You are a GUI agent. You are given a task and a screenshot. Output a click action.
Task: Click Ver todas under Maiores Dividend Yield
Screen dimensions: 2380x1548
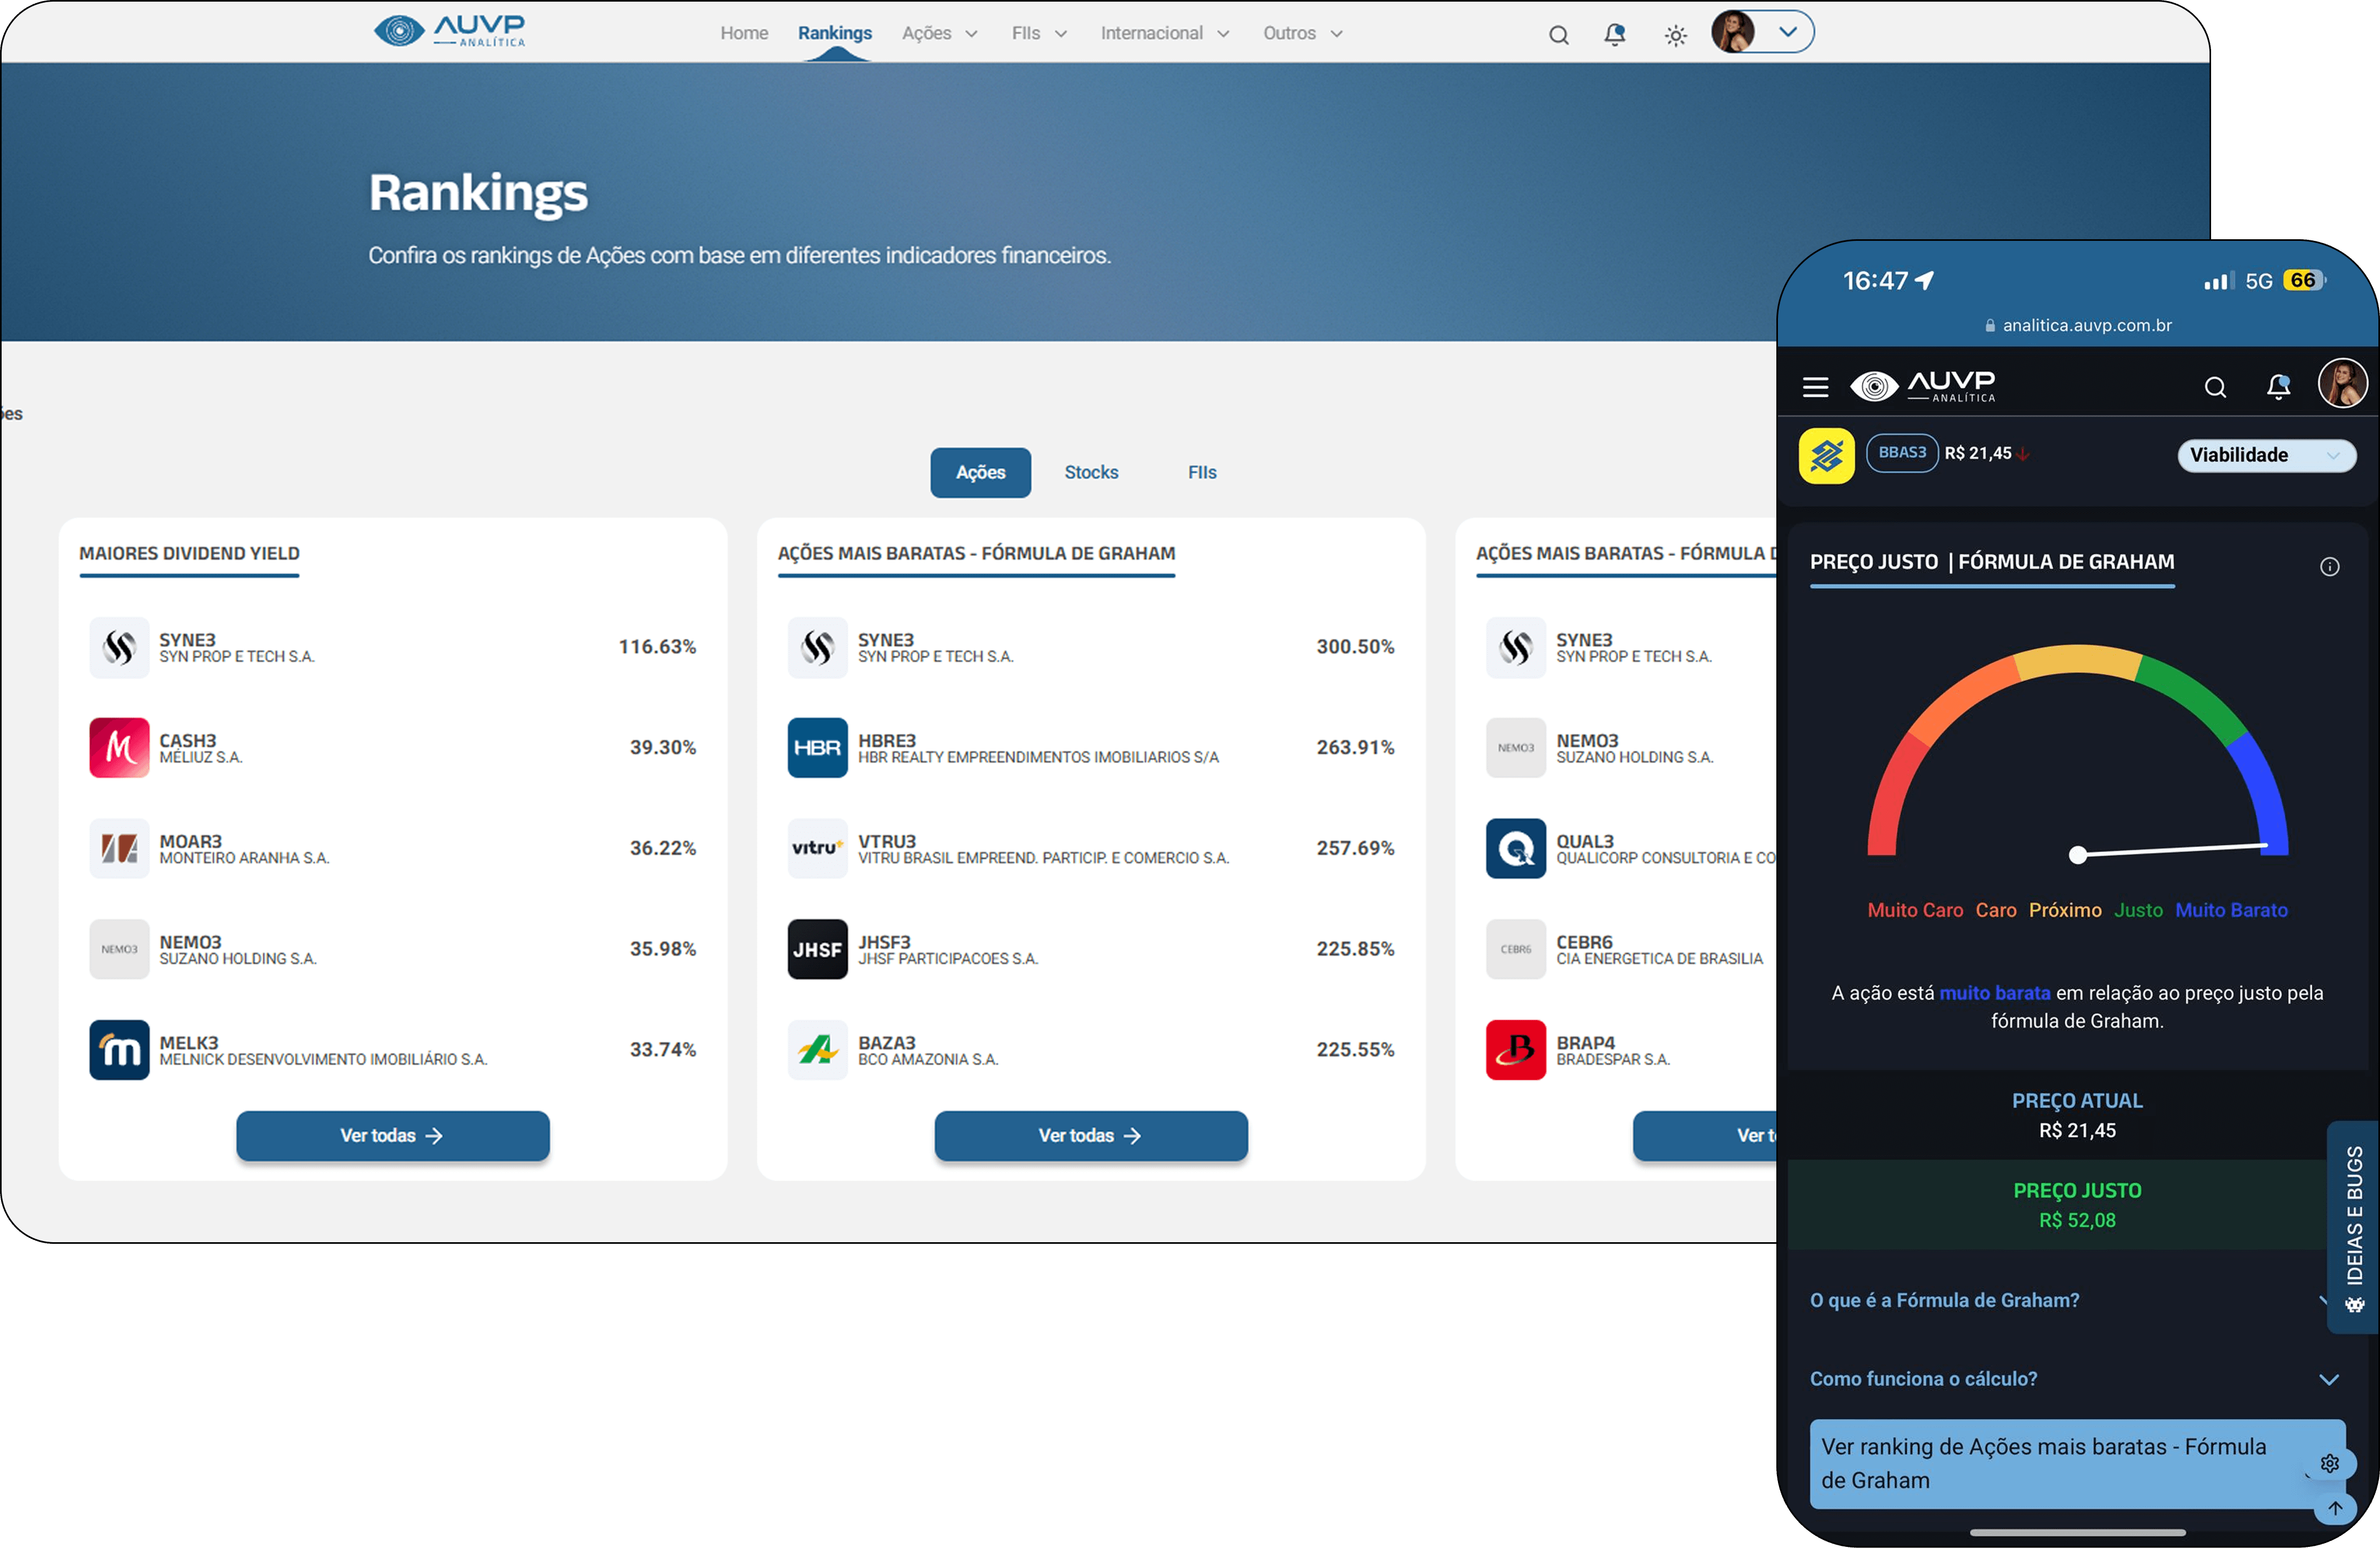pos(392,1135)
